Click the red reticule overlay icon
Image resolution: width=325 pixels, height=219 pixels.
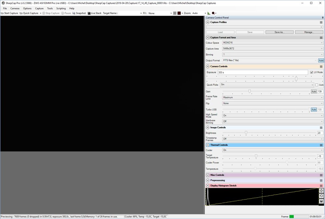pyautogui.click(x=179, y=13)
